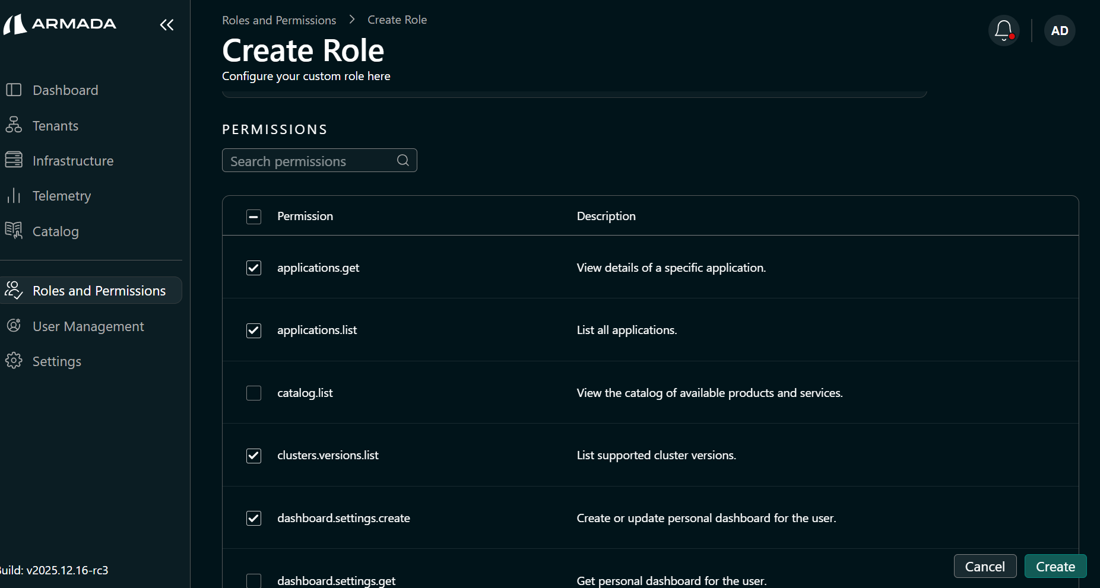
Task: Open the notifications bell
Action: [1003, 29]
